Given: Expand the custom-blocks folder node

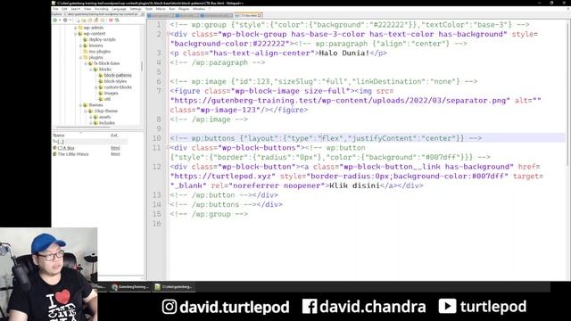Looking at the screenshot, I should pos(96,87).
